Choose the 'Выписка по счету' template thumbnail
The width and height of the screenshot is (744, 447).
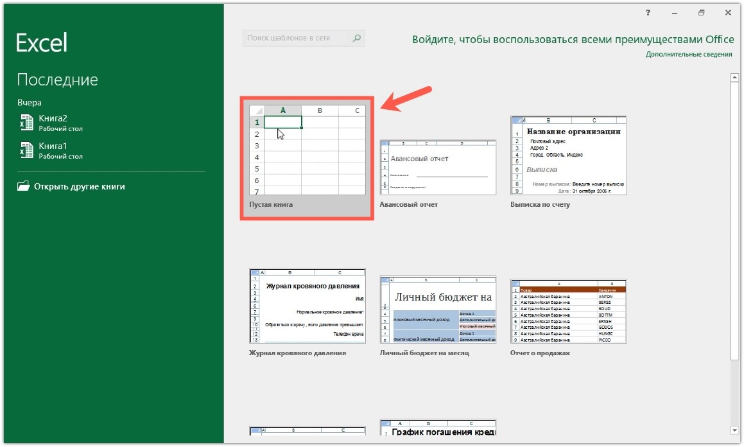tap(569, 155)
